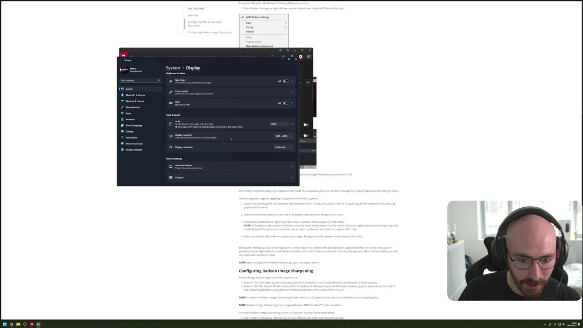Click the Harry profile picture
583x328 pixels.
click(123, 70)
